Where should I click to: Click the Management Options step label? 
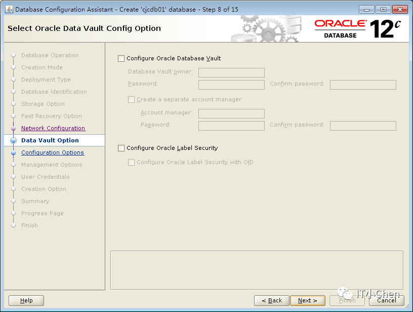[52, 165]
